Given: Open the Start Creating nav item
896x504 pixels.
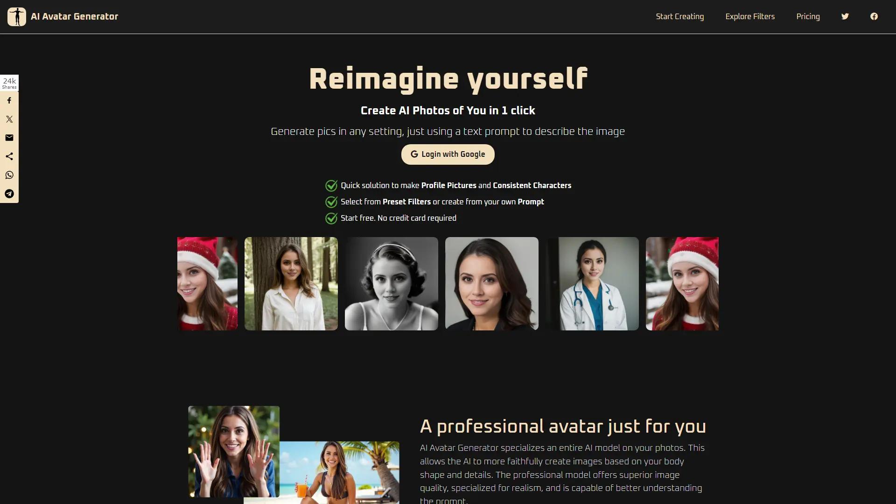Looking at the screenshot, I should 679,17.
